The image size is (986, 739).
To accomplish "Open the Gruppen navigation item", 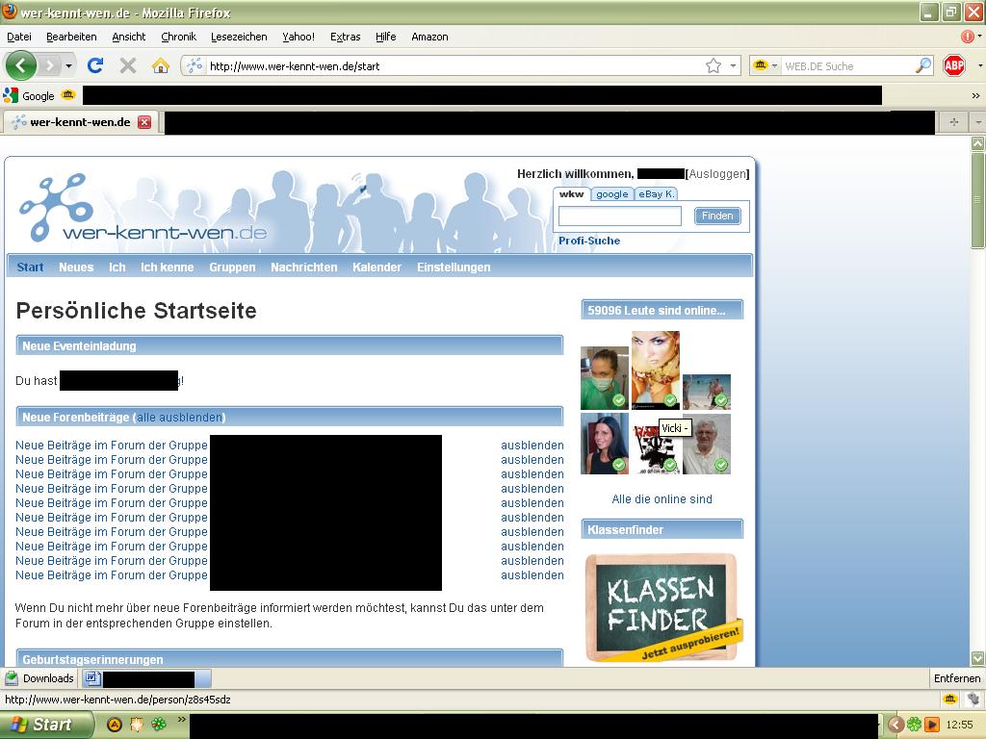I will (x=233, y=268).
